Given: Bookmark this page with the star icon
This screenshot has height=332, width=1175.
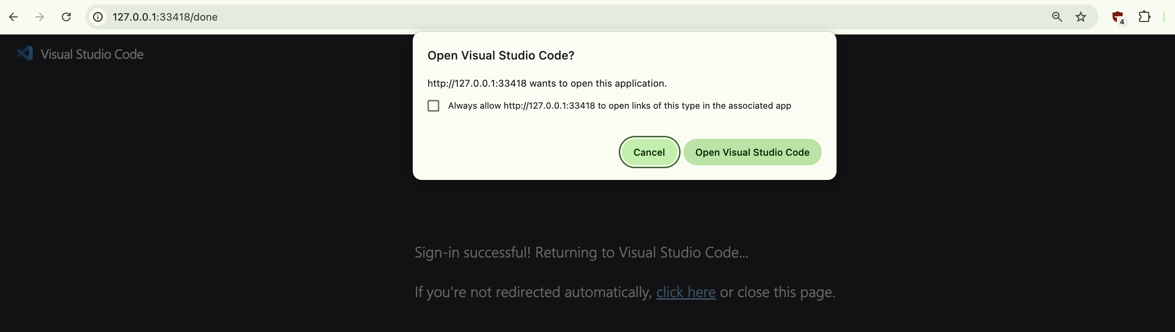Looking at the screenshot, I should (x=1080, y=17).
